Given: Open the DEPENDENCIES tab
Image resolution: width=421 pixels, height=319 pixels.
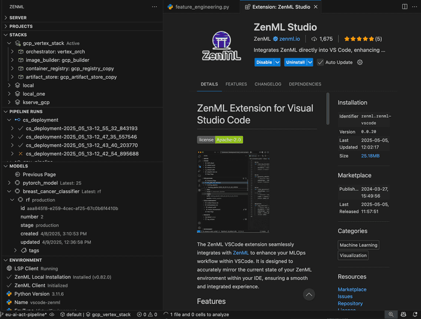Looking at the screenshot, I should (305, 84).
